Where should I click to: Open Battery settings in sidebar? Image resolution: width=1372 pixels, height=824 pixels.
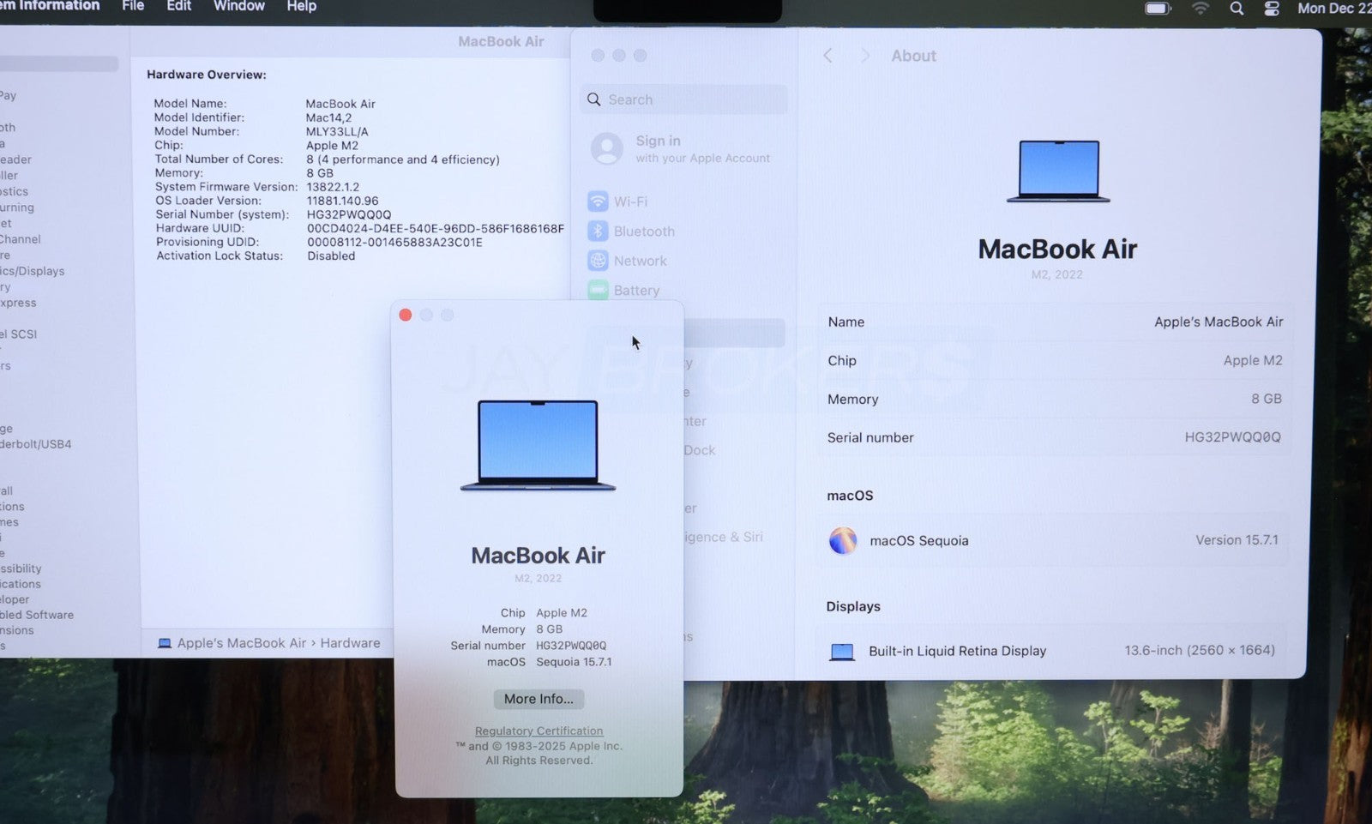tap(635, 291)
